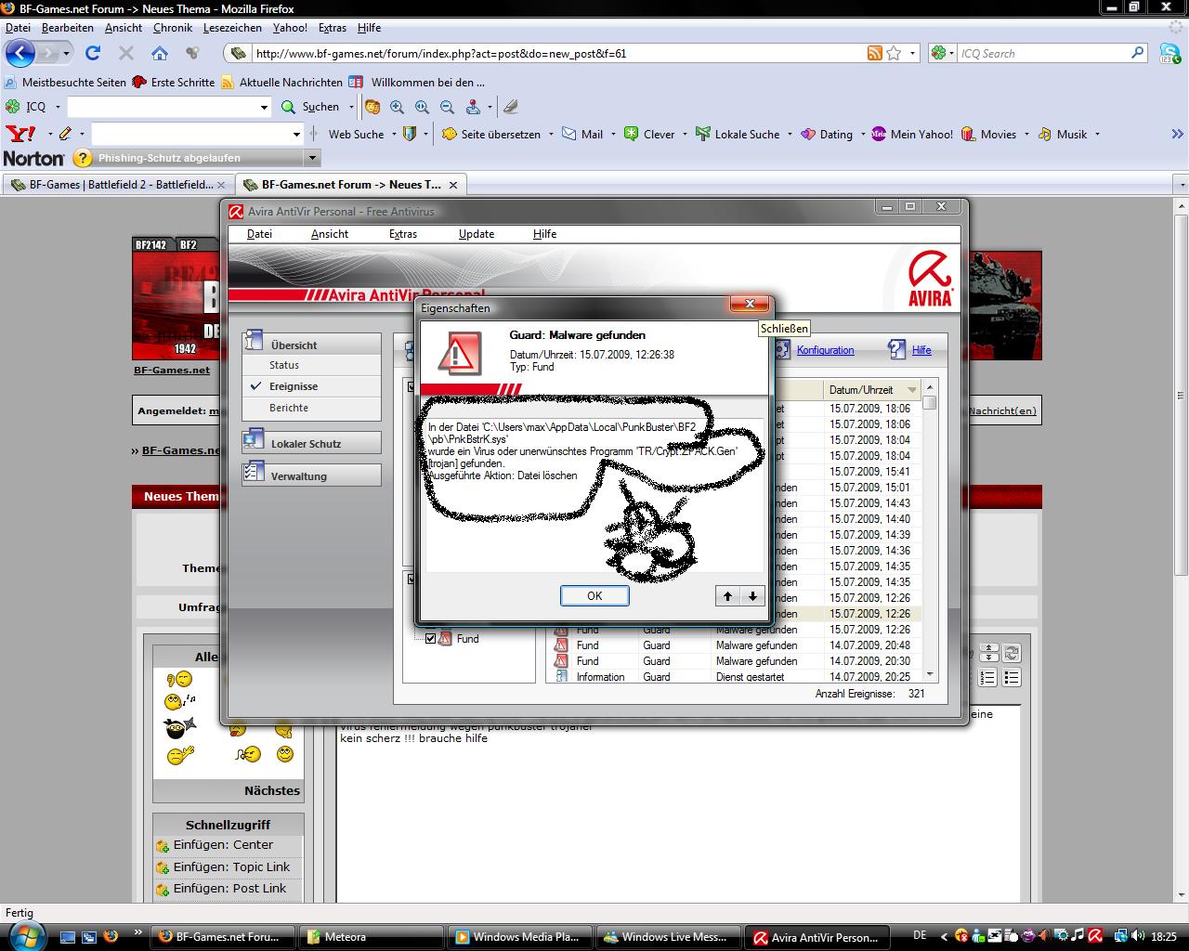Open the Avira Konfiguration link
This screenshot has width=1189, height=951.
tap(825, 350)
